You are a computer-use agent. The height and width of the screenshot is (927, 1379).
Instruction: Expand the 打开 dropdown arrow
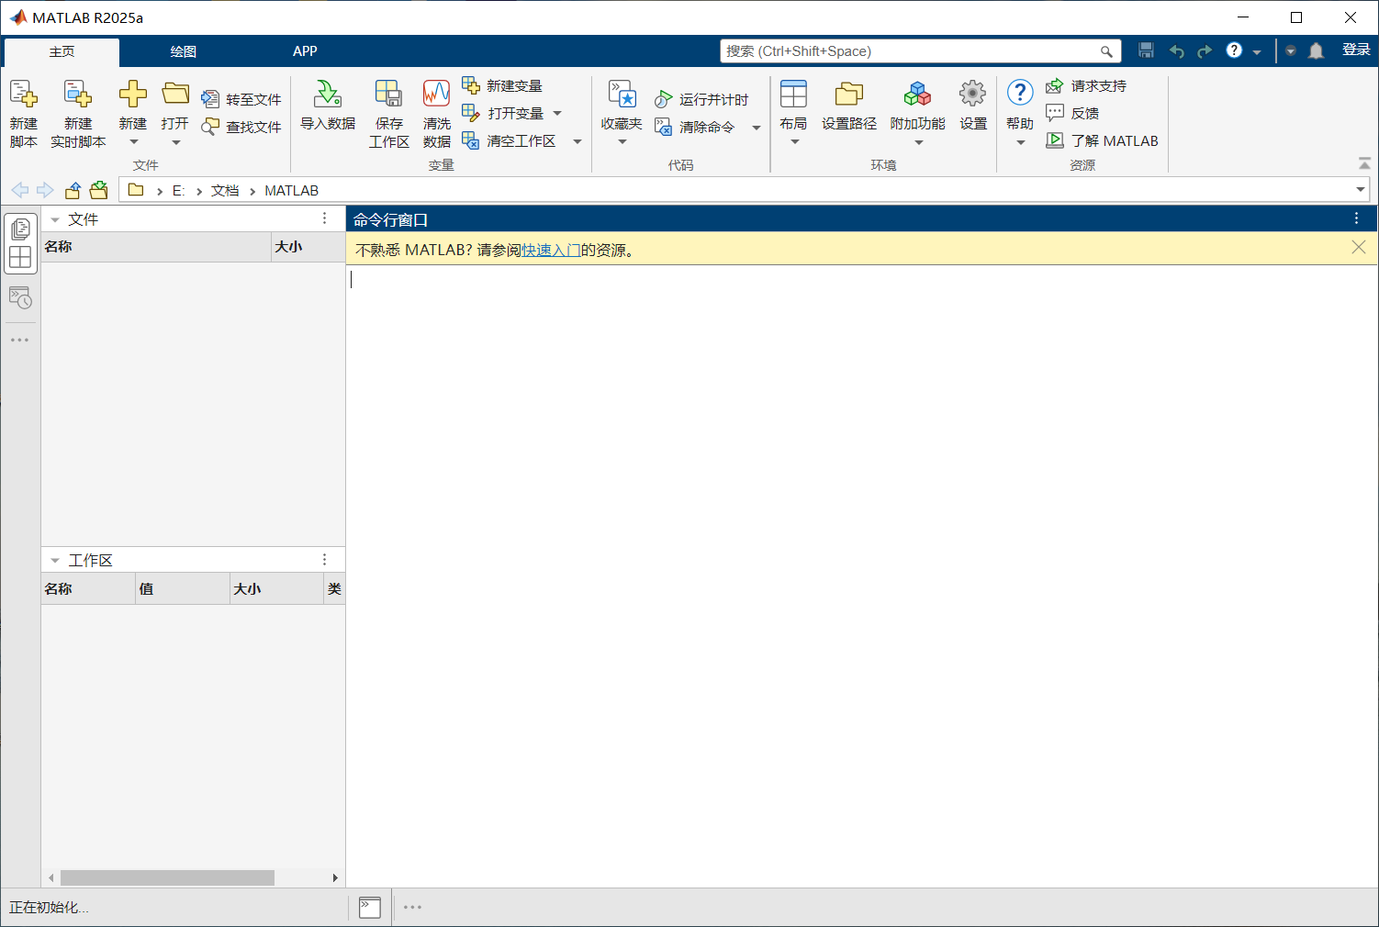175,141
